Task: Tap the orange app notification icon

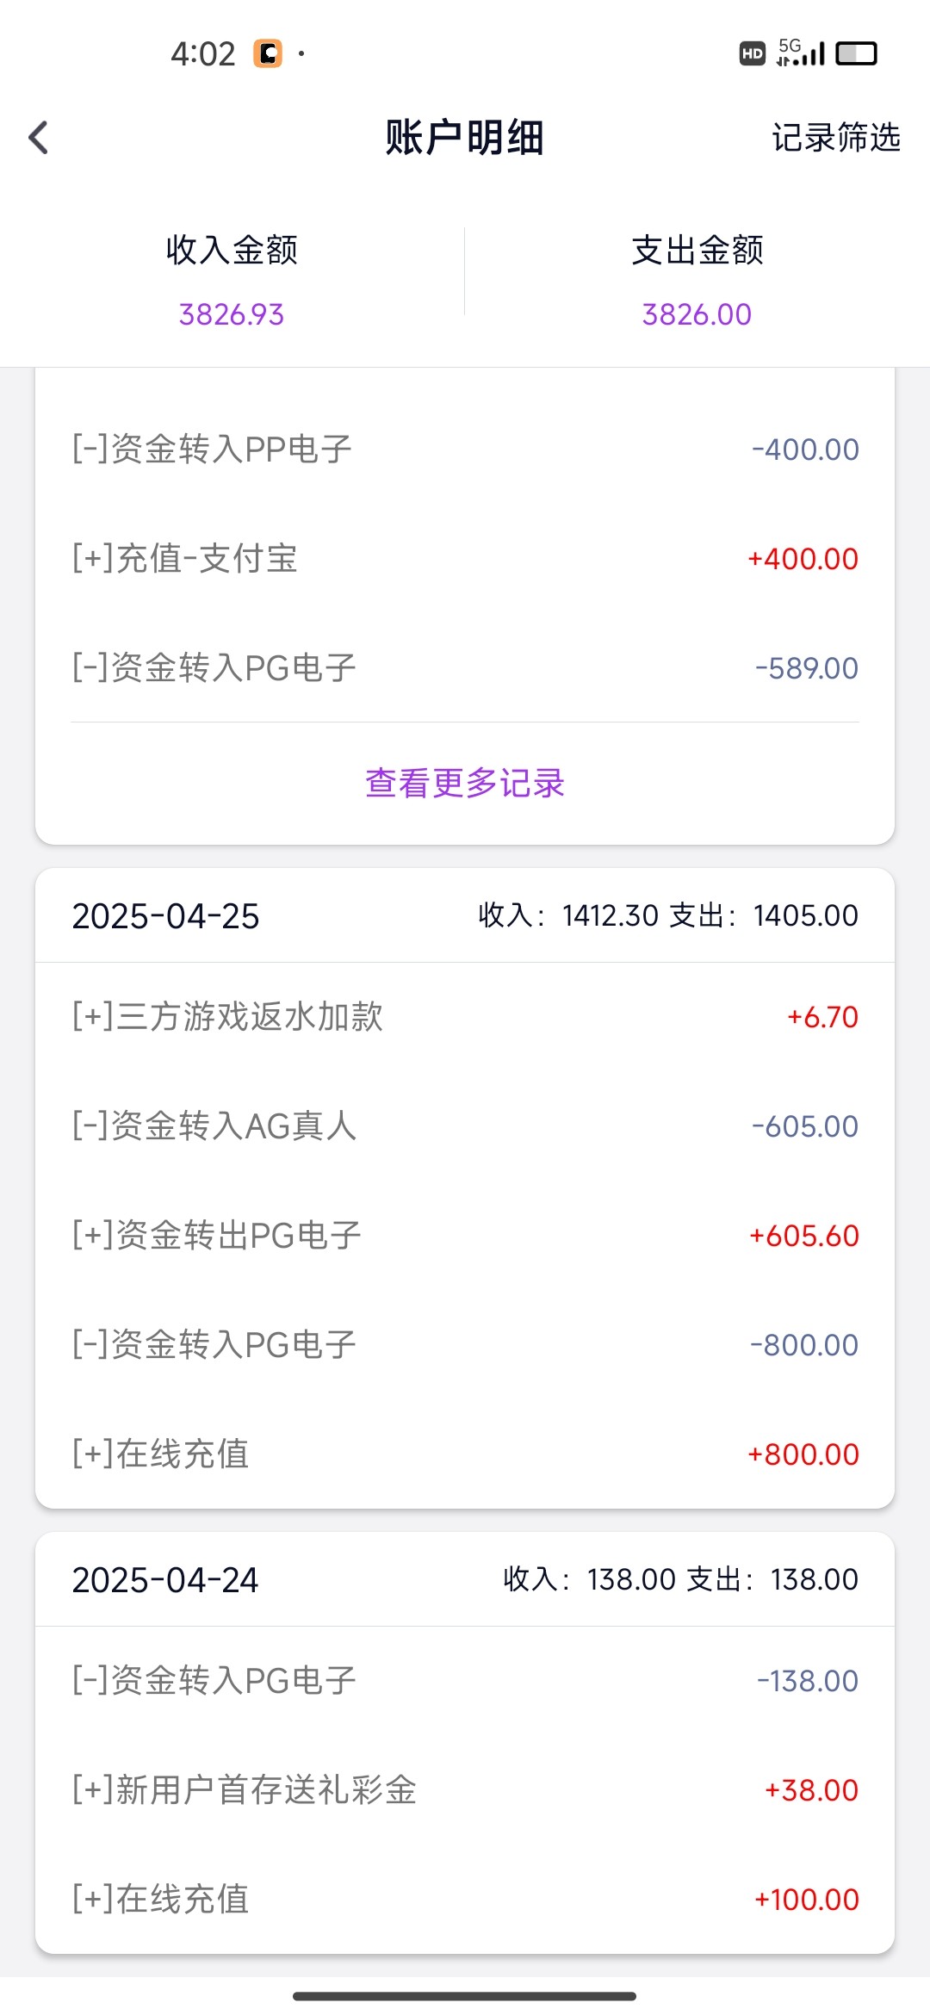Action: tap(267, 53)
